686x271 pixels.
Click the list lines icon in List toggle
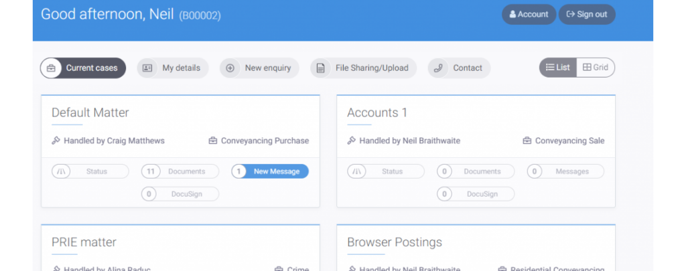click(x=550, y=68)
